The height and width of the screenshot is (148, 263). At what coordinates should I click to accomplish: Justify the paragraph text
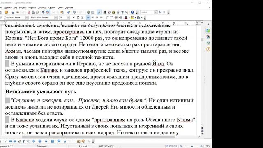coord(101,18)
